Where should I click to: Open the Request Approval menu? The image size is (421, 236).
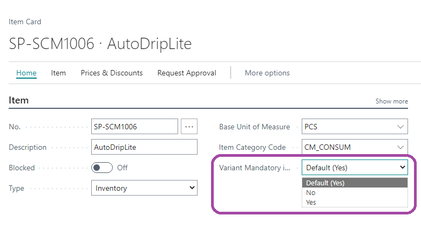[187, 73]
